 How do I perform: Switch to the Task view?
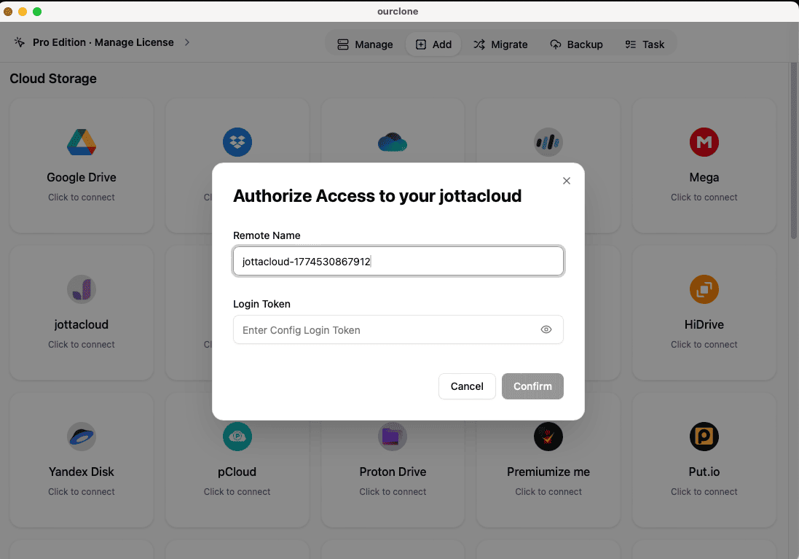[645, 44]
